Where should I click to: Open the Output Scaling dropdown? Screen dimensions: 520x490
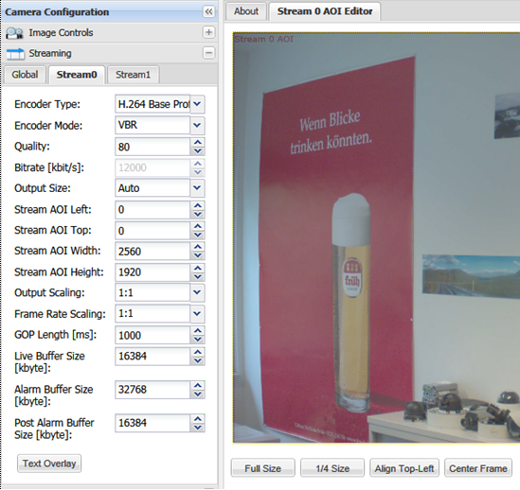197,292
